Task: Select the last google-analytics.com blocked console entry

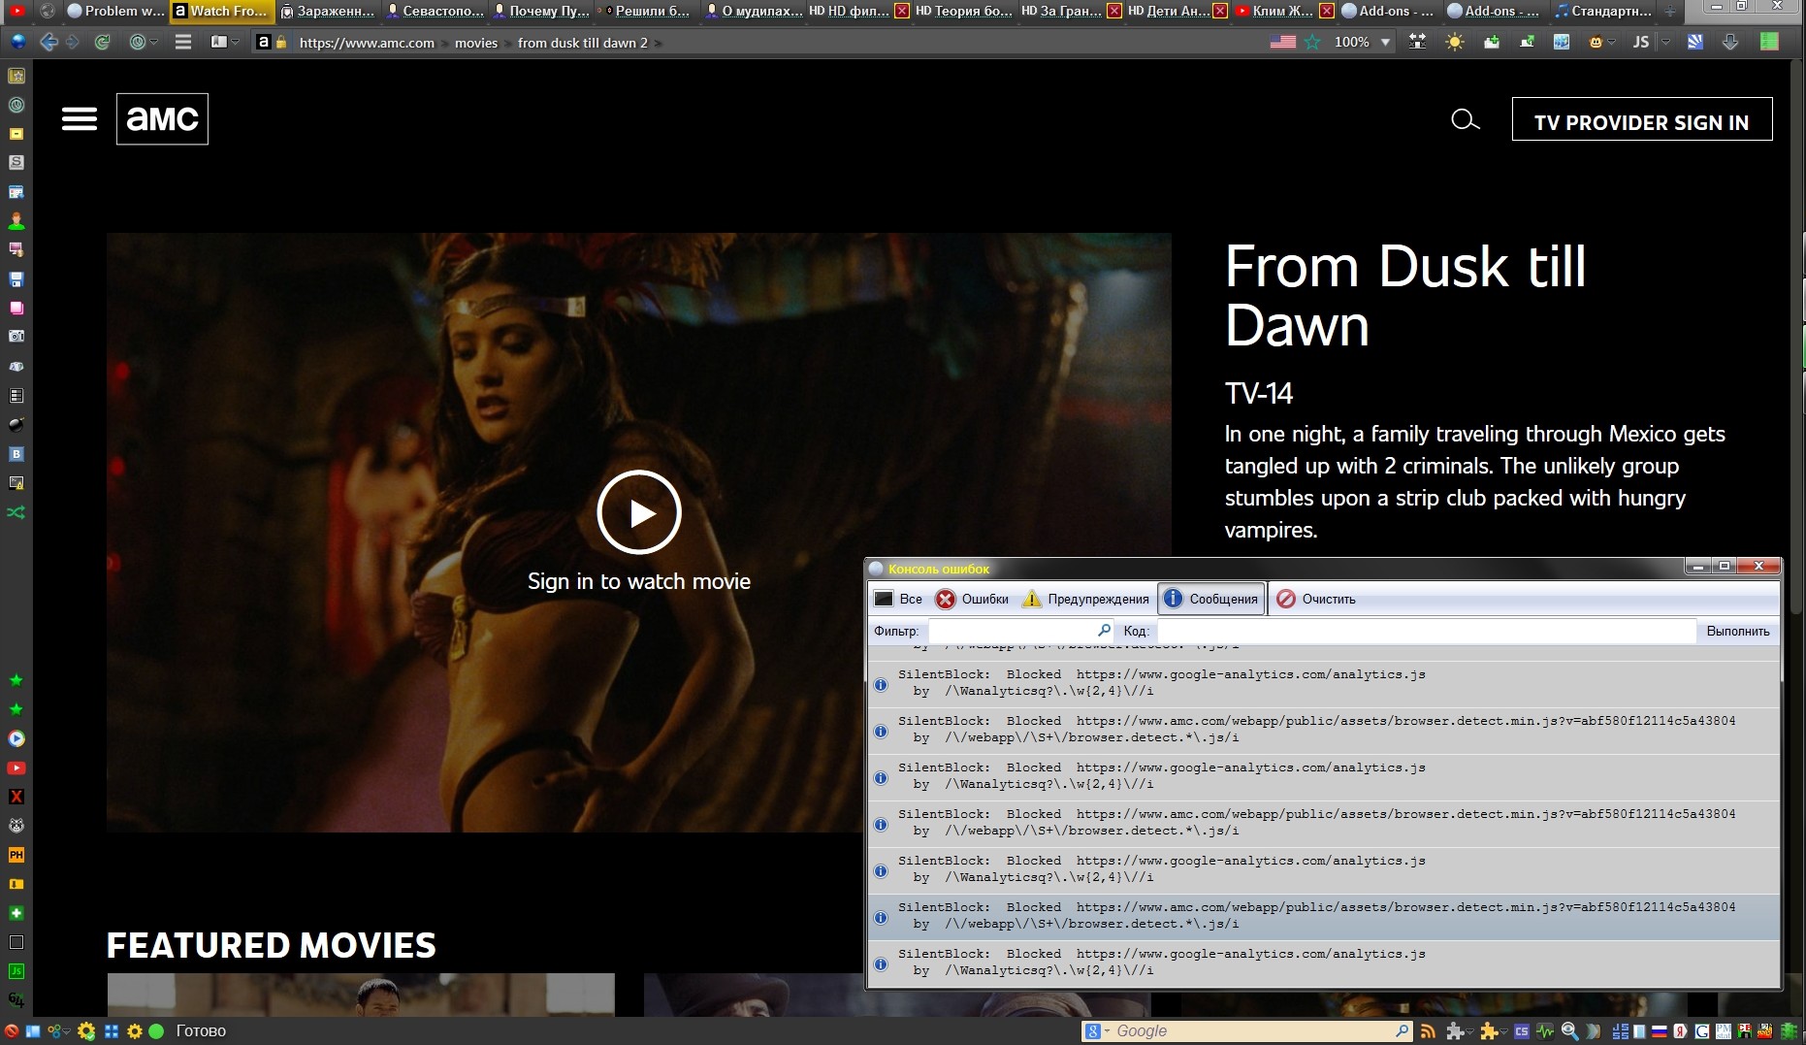Action: [1324, 963]
